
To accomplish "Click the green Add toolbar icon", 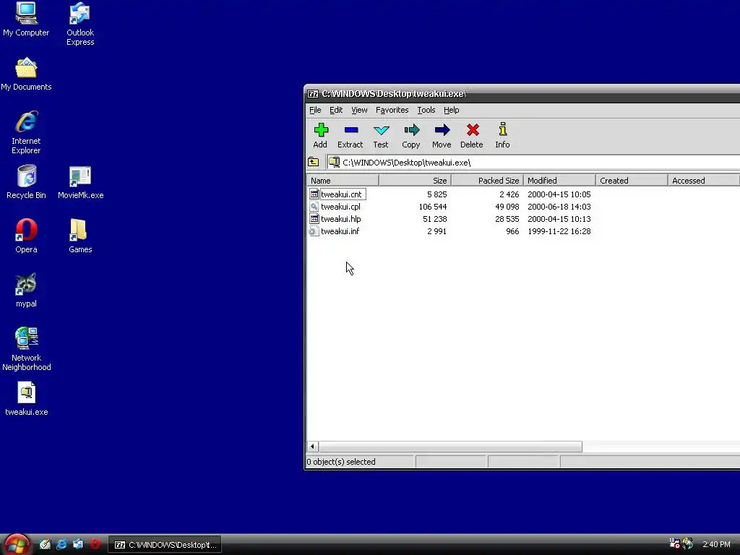I will coord(321,130).
